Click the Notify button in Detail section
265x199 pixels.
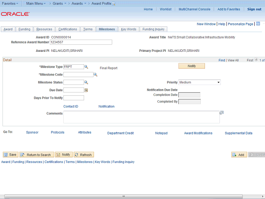click(192, 66)
